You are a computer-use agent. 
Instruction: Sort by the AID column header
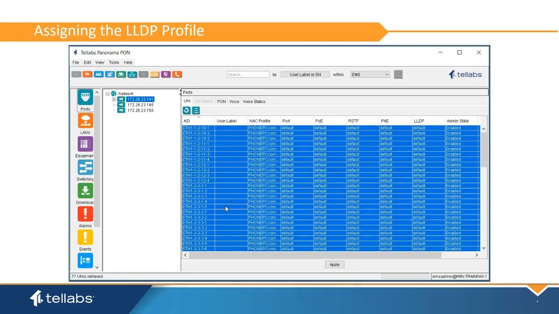(198, 121)
